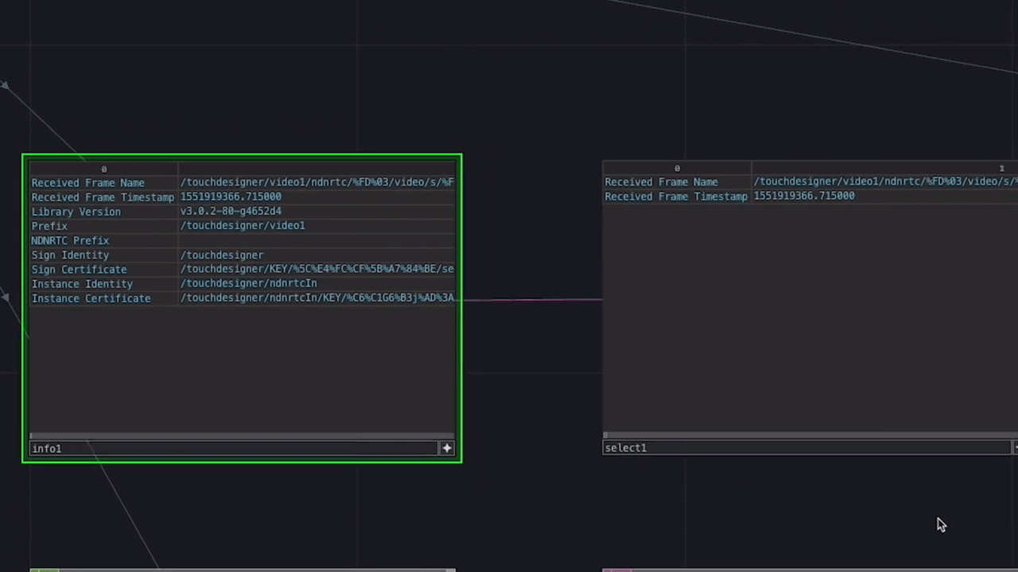1018x572 pixels.
Task: Click the select1 node name label
Action: (x=626, y=448)
